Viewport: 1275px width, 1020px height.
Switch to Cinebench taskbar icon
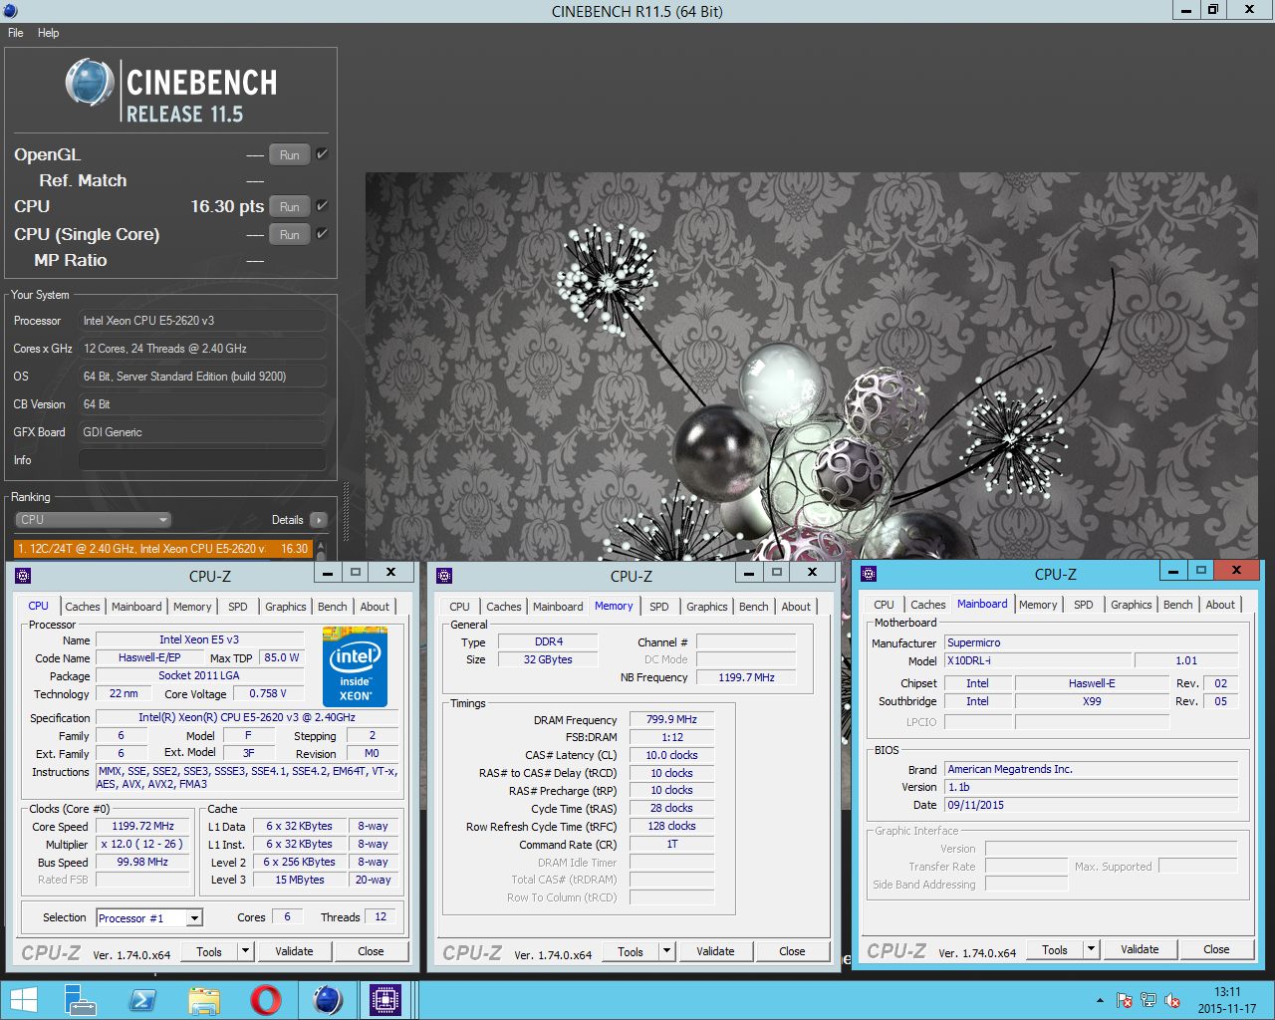327,1000
